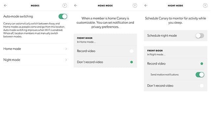The height and width of the screenshot is (125, 211).
Task: Click the Send motion notifications label
Action: point(165,75)
